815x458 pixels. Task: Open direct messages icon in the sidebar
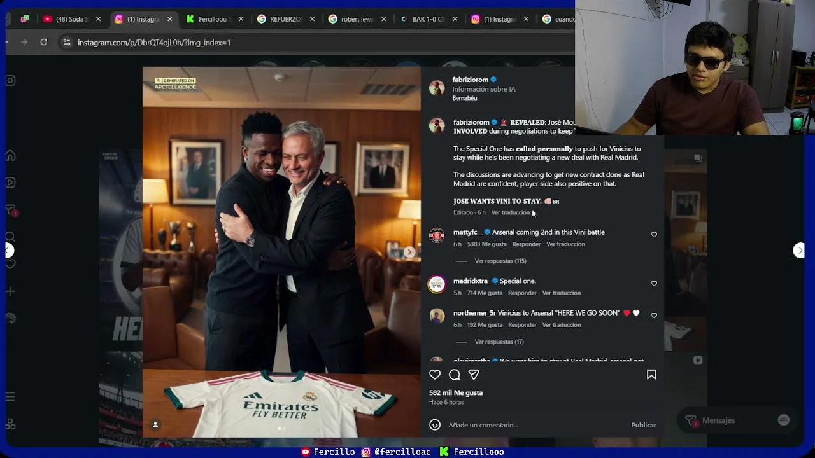(x=11, y=210)
